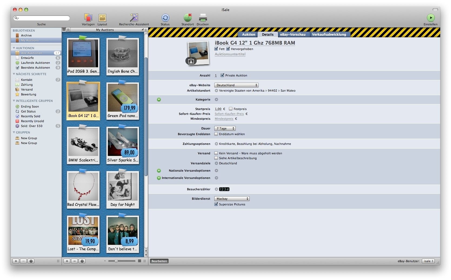Collapse the INTELLIGENTE GRUPPEN section
Screen dimensions: 451x280
click(x=14, y=101)
